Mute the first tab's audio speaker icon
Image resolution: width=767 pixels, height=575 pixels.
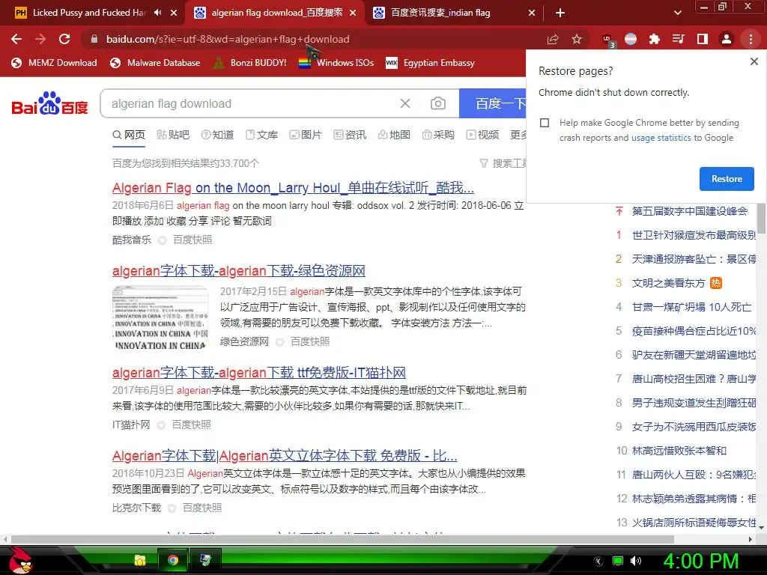(157, 13)
